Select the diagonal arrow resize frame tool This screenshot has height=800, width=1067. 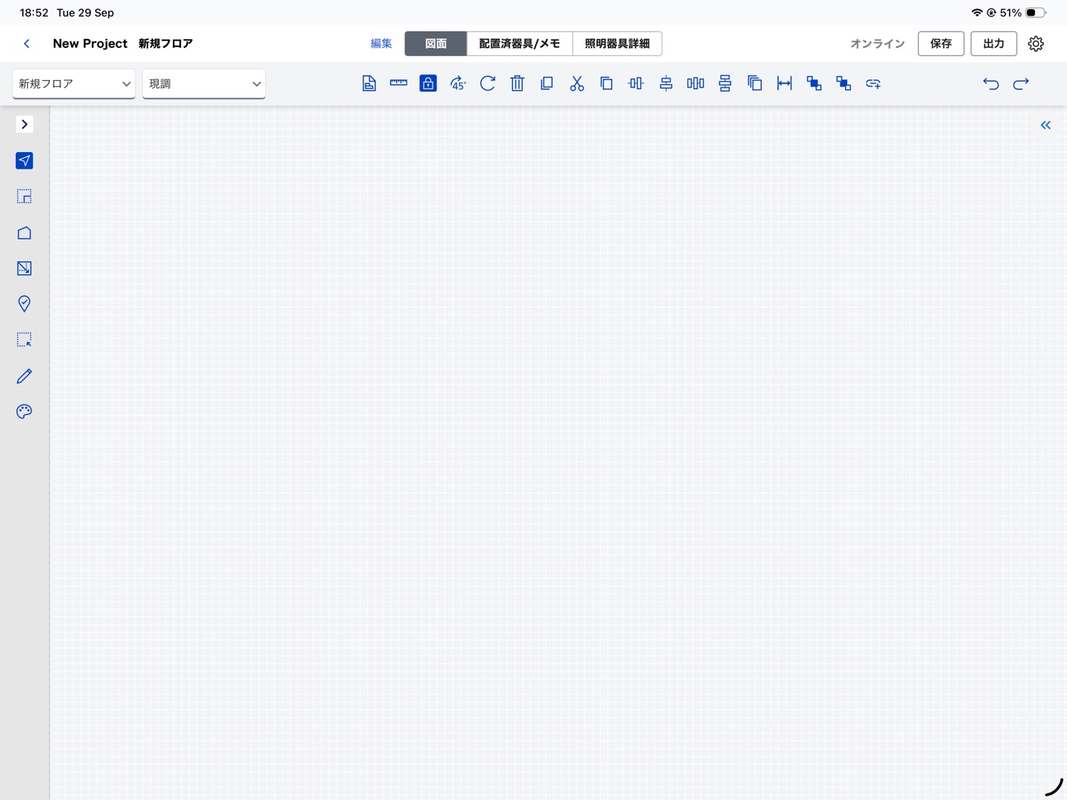click(x=24, y=269)
